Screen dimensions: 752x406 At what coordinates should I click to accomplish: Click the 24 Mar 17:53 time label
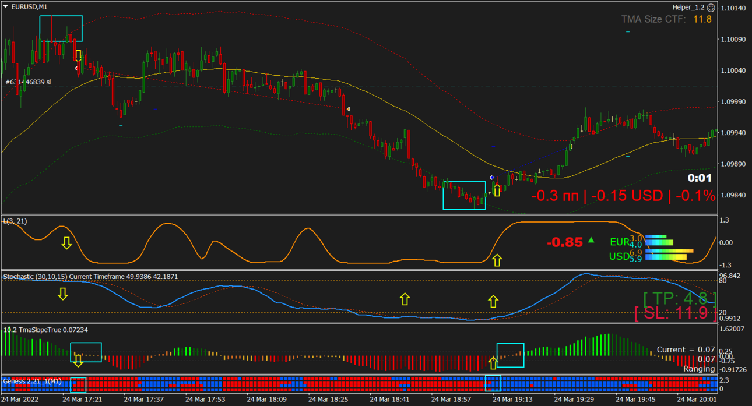click(205, 400)
